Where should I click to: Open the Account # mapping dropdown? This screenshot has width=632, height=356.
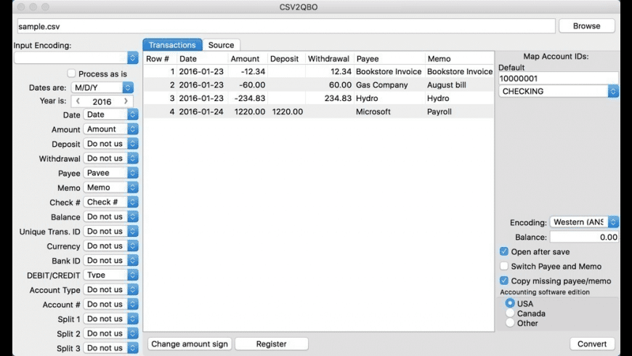click(x=111, y=304)
